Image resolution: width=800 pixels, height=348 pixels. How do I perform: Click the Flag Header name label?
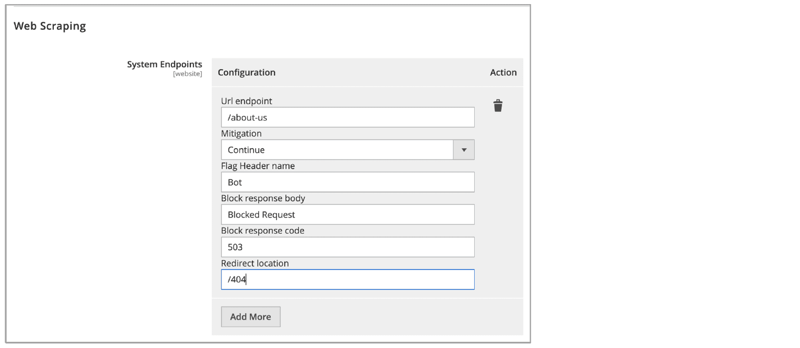(258, 166)
